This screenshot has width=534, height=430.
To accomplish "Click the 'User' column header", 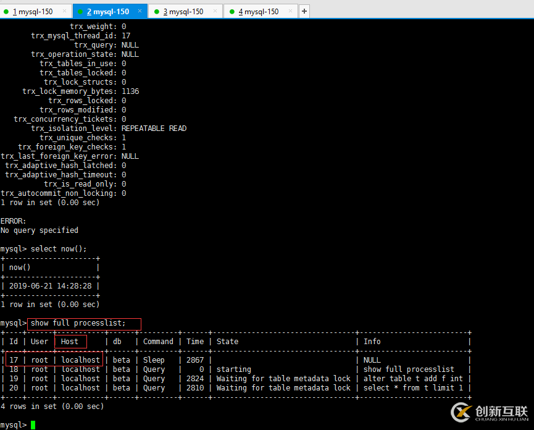I will pyautogui.click(x=40, y=342).
